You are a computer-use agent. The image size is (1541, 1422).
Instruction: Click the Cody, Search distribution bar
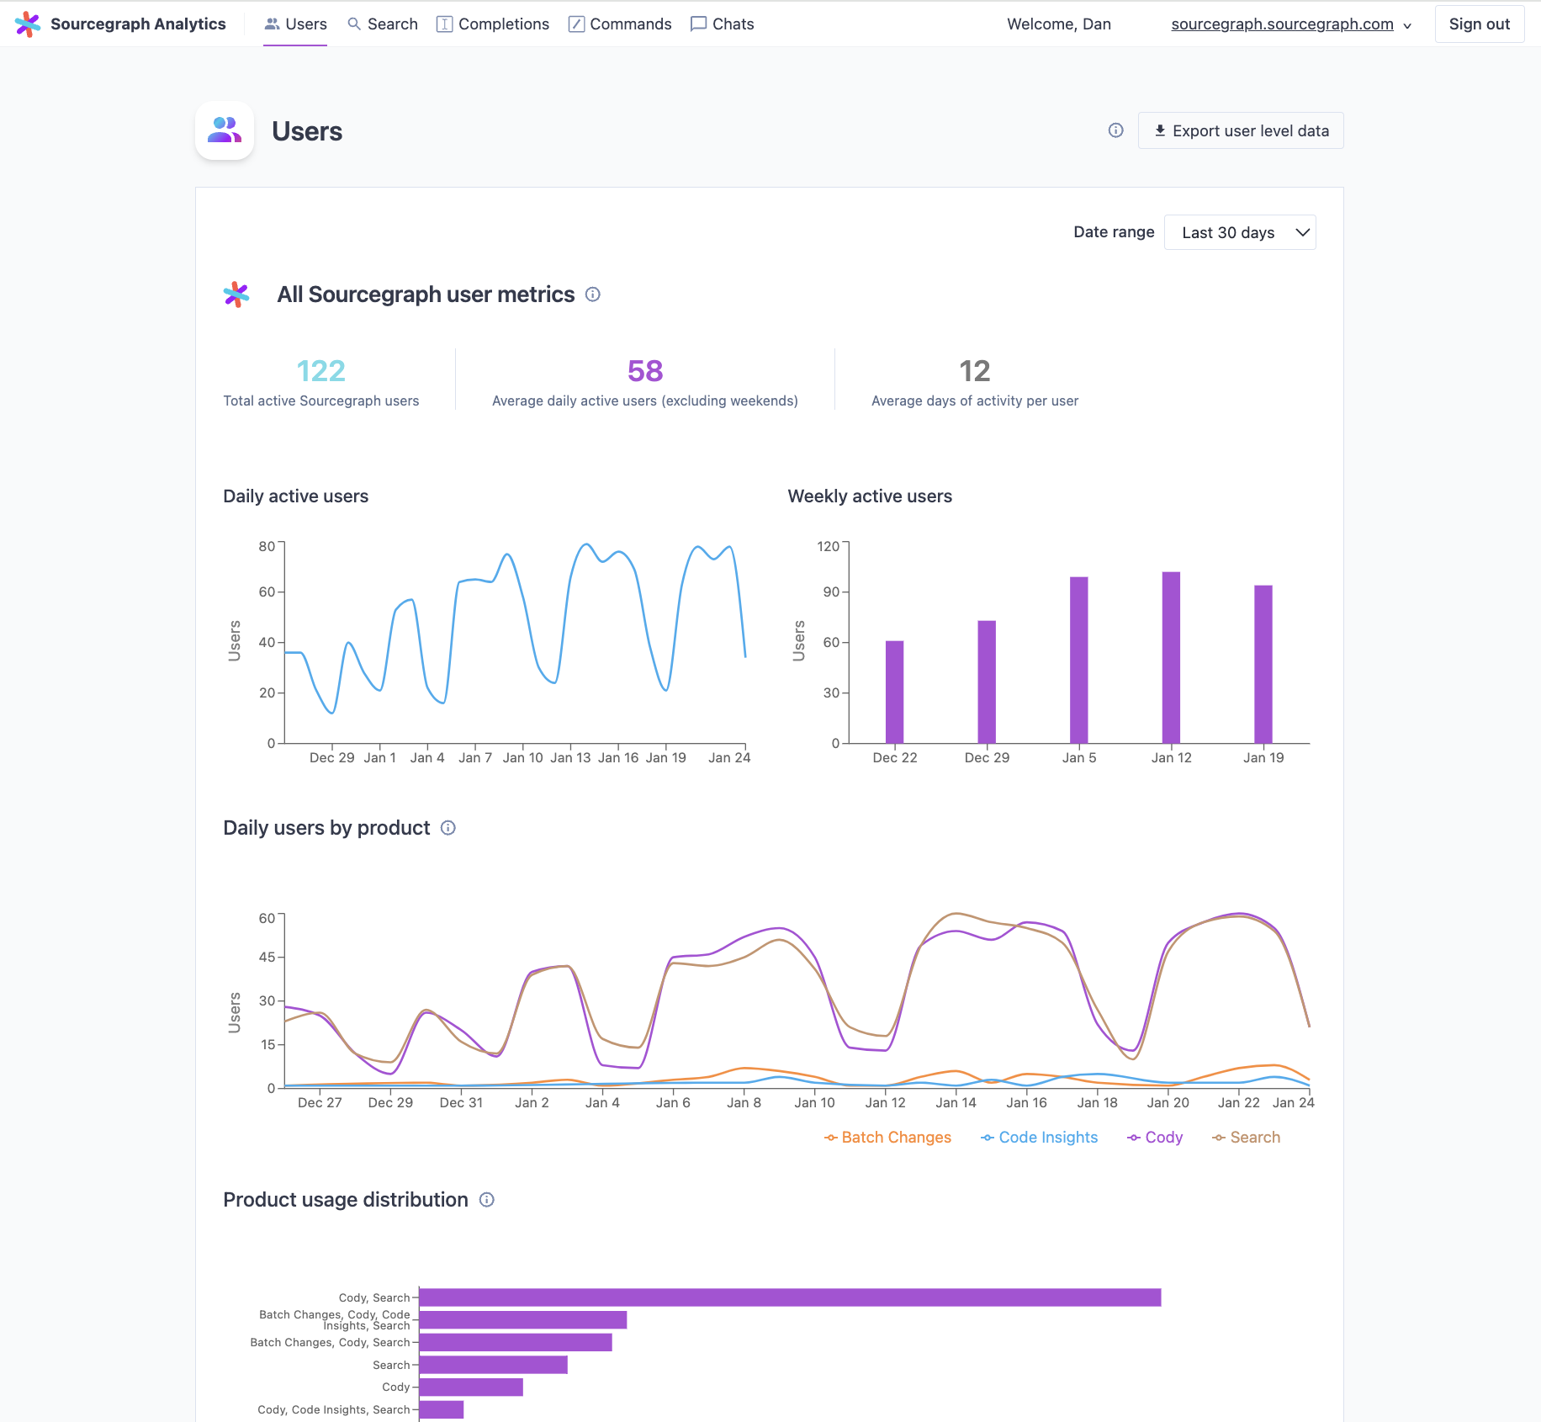[790, 1297]
